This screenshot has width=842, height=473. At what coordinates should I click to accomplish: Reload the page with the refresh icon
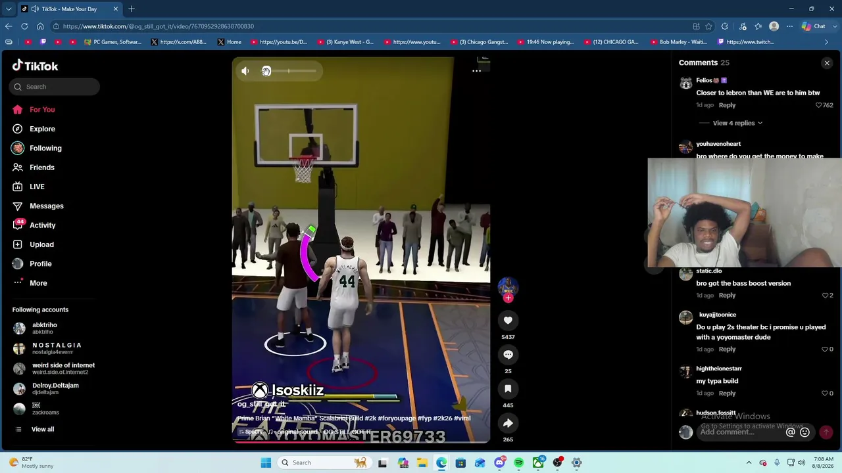point(24,26)
